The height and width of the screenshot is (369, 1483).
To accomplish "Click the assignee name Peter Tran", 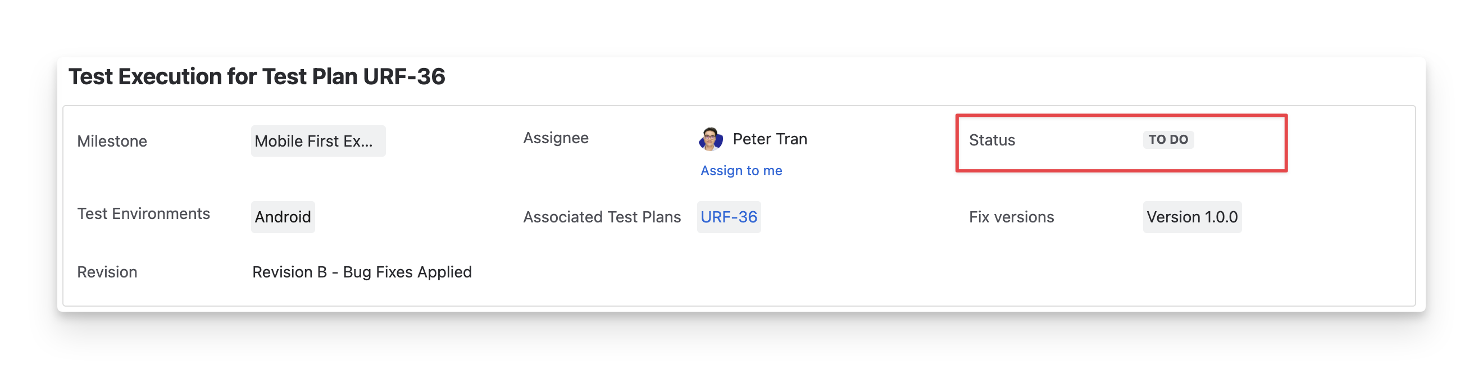I will pyautogui.click(x=770, y=139).
